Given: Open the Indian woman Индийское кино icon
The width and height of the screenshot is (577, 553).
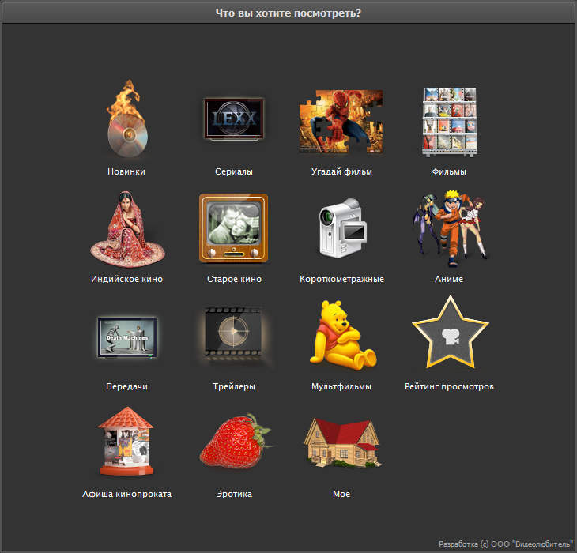Looking at the screenshot, I should 127,229.
